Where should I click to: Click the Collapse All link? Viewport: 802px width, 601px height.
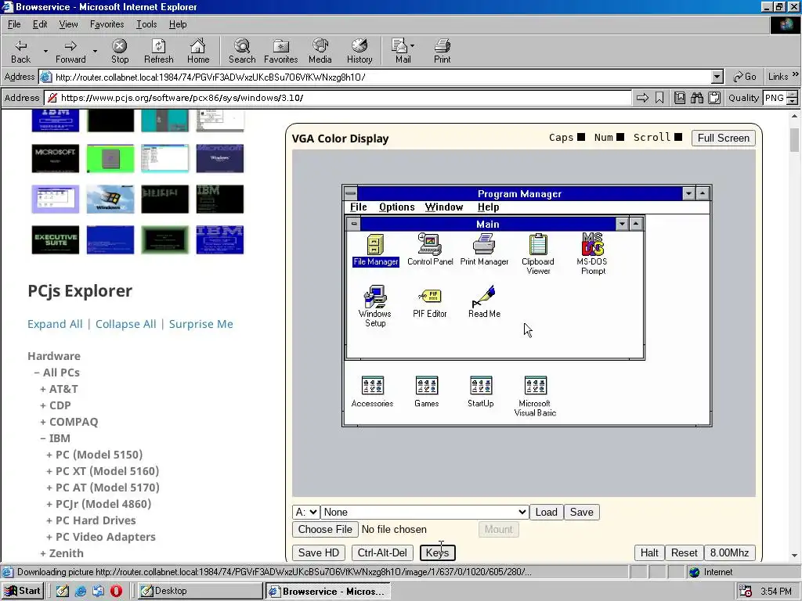click(x=126, y=324)
